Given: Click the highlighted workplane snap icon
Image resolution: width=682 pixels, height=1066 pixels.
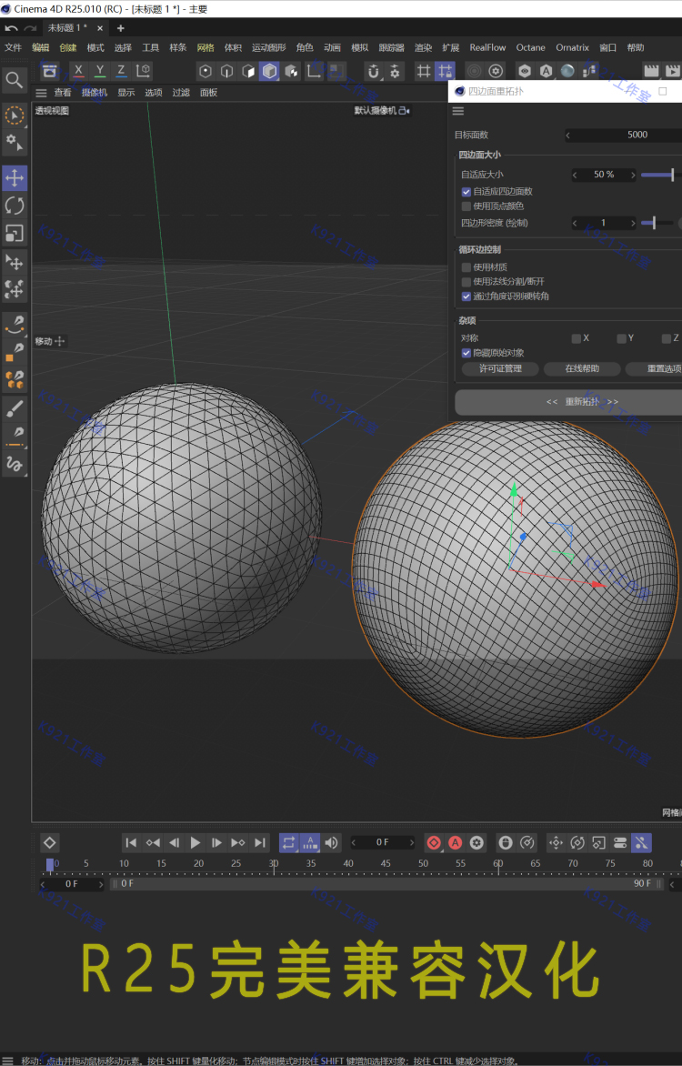Looking at the screenshot, I should click(446, 71).
